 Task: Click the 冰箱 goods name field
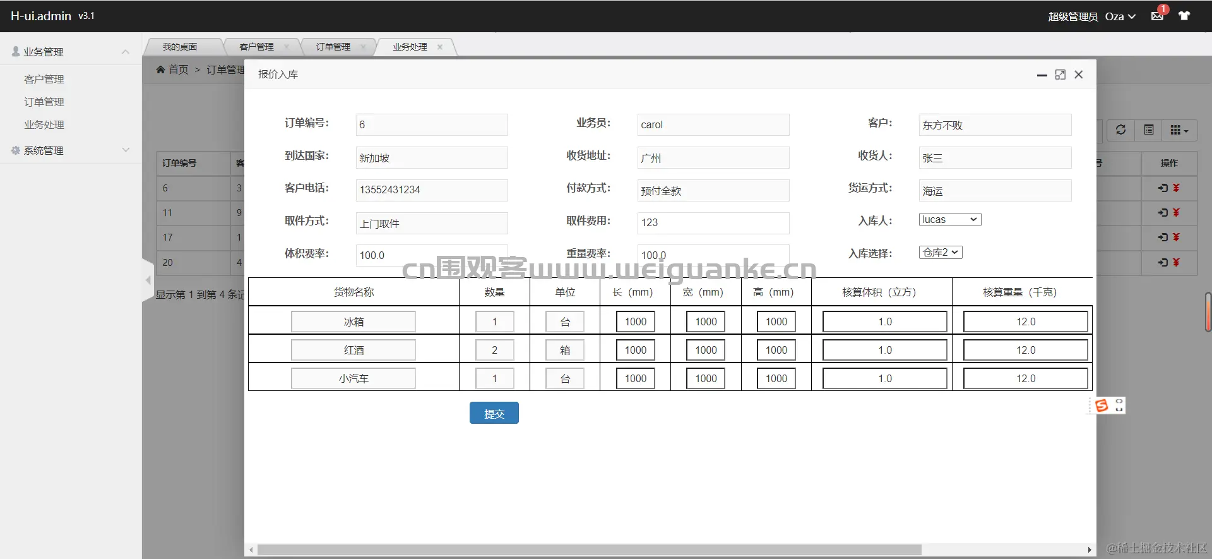353,322
